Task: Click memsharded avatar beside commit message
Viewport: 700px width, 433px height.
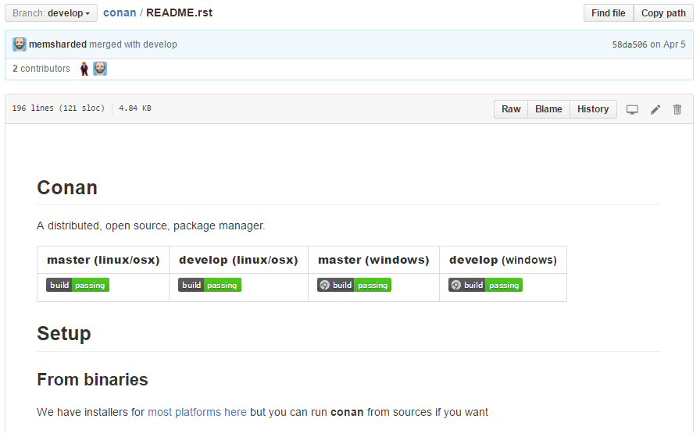Action: [x=20, y=44]
